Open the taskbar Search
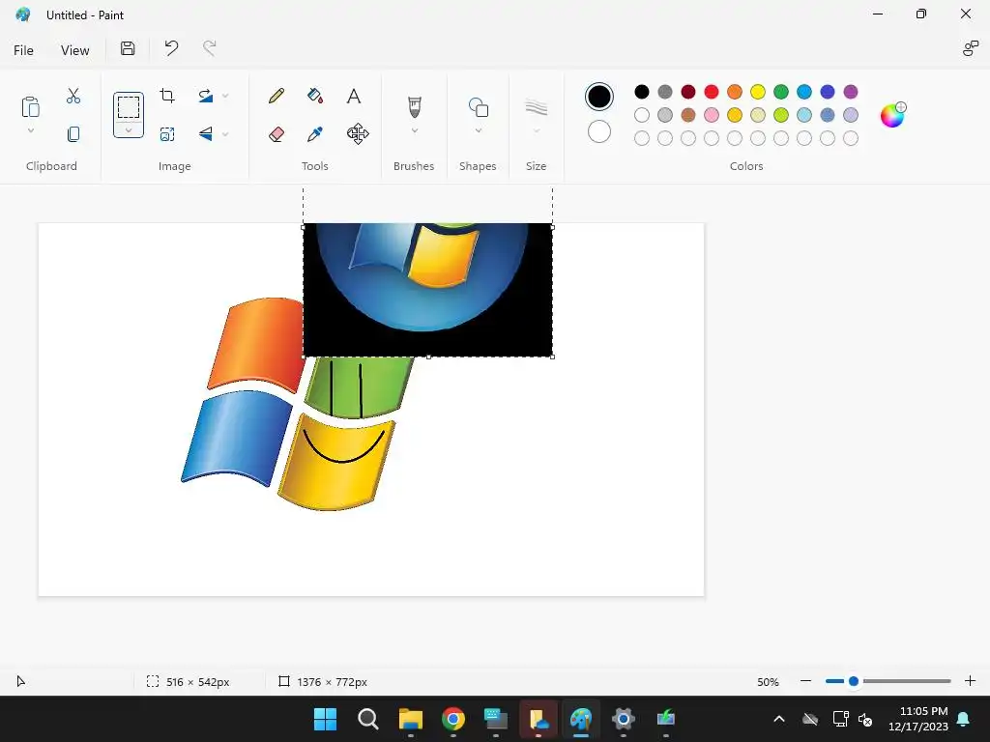 (x=367, y=719)
